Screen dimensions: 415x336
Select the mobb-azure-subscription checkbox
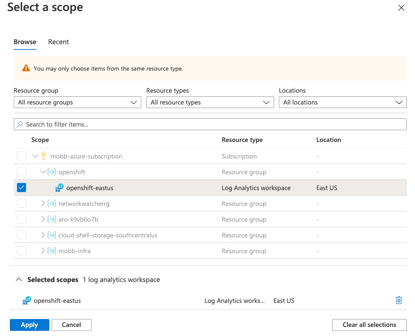click(x=21, y=156)
